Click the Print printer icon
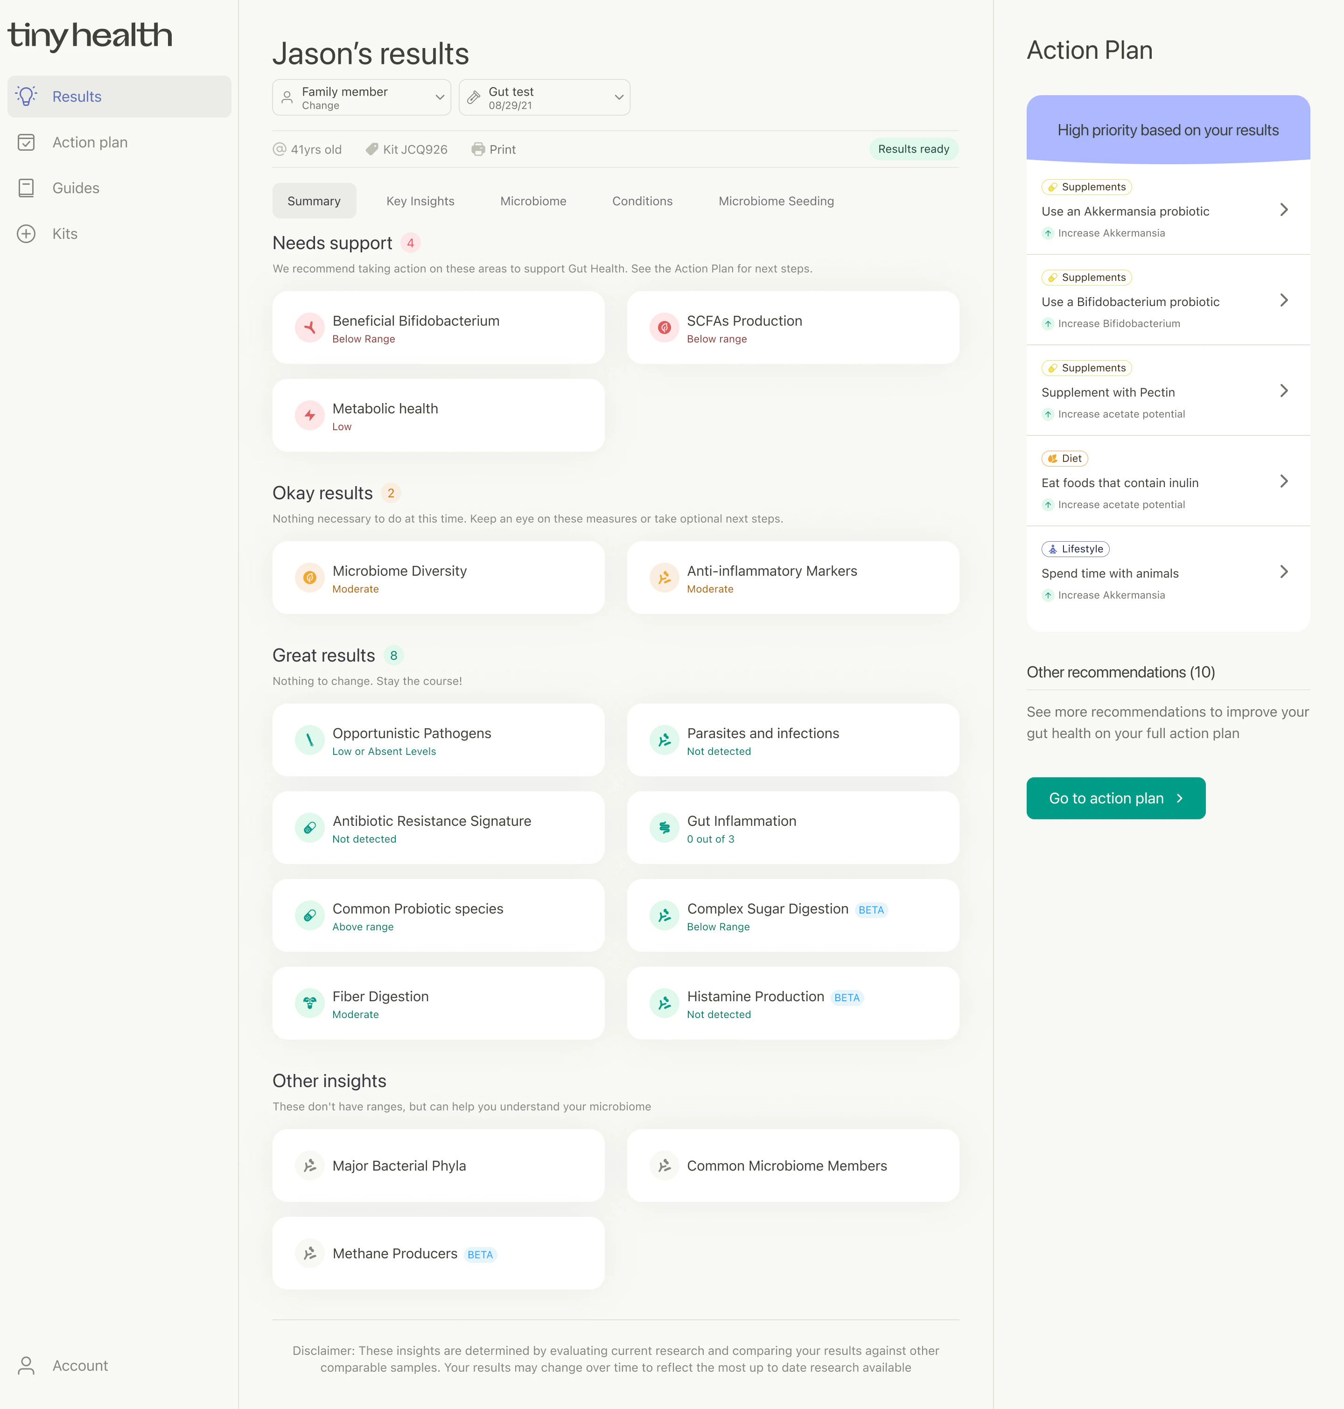The image size is (1344, 1409). pos(478,149)
